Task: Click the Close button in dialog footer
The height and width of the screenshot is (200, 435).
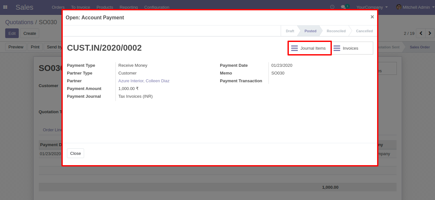Action: coord(75,153)
